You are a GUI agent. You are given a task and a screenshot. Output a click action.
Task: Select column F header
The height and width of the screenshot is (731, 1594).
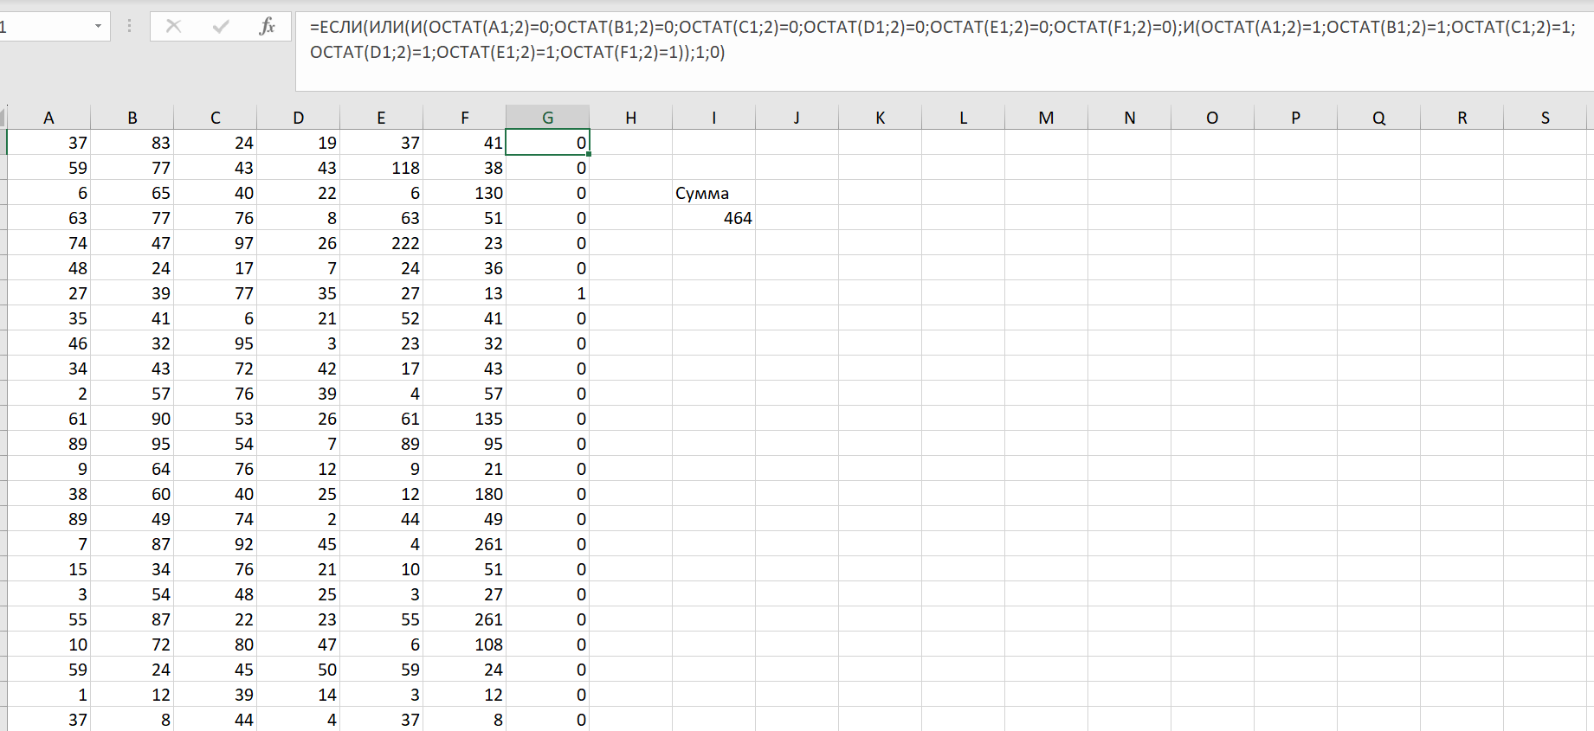pos(464,118)
